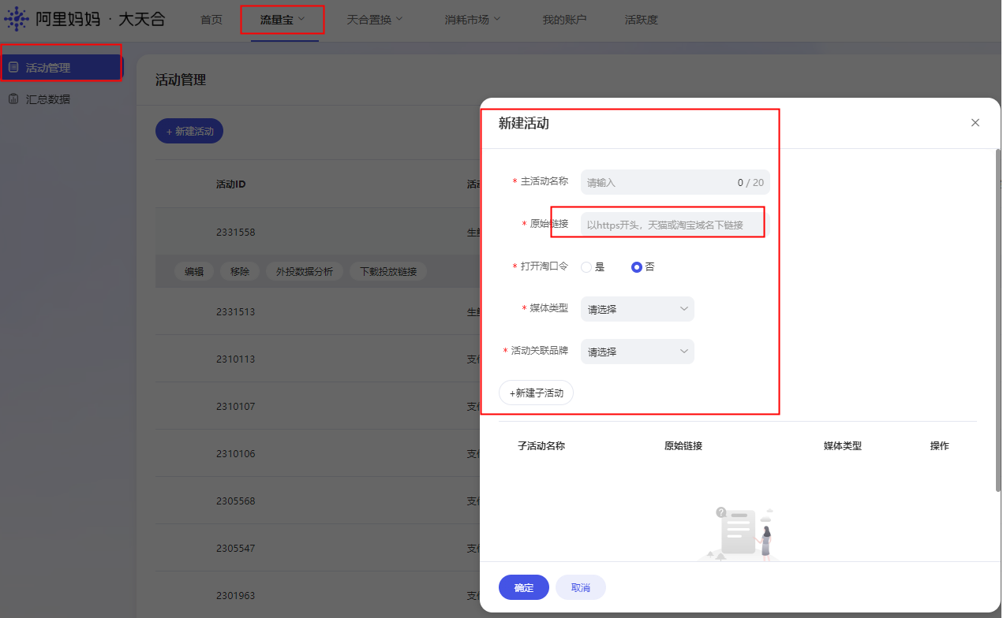Focus the 主活动名称 input field

[676, 182]
